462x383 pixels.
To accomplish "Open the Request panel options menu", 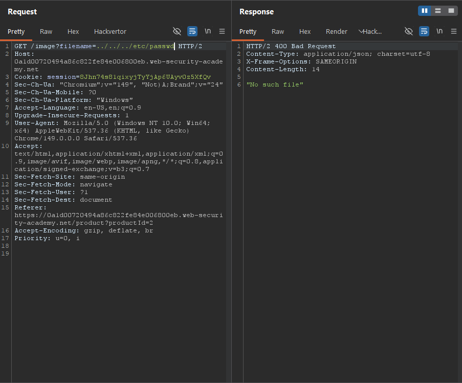I will pos(222,31).
